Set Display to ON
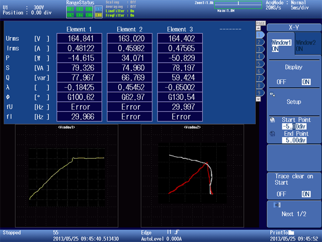The height and width of the screenshot is (242, 322). pos(306,82)
